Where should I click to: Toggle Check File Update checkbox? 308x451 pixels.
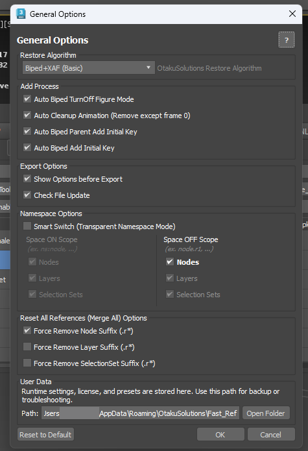(x=27, y=195)
